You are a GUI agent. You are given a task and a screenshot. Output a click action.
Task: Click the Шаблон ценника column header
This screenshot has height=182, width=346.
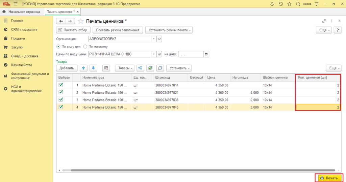(x=278, y=78)
